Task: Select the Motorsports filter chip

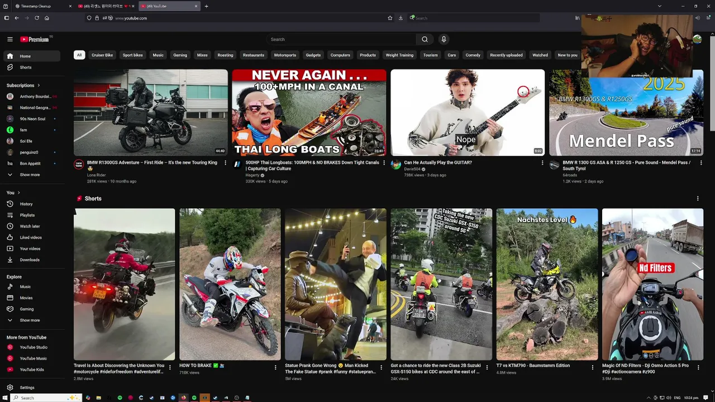Action: (285, 55)
